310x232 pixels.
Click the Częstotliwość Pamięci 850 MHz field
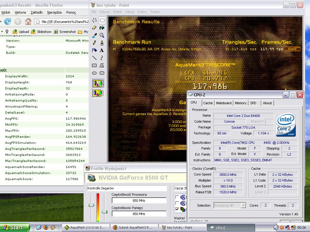pyautogui.click(x=139, y=214)
